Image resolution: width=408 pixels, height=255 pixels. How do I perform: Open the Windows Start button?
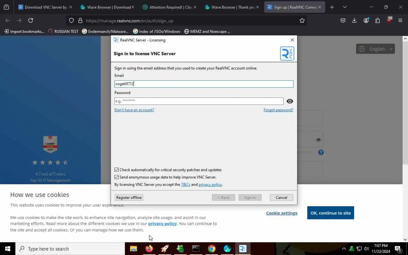coord(8,249)
